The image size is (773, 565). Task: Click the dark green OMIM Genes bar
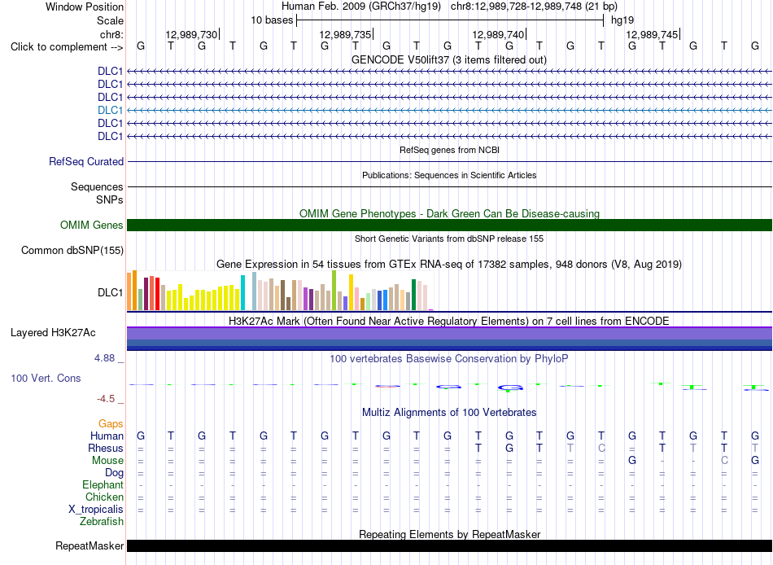(x=449, y=225)
